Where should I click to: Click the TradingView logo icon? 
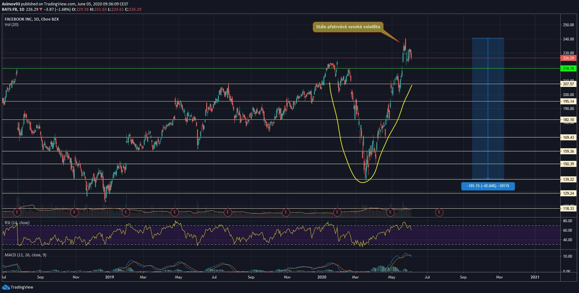coord(6,287)
